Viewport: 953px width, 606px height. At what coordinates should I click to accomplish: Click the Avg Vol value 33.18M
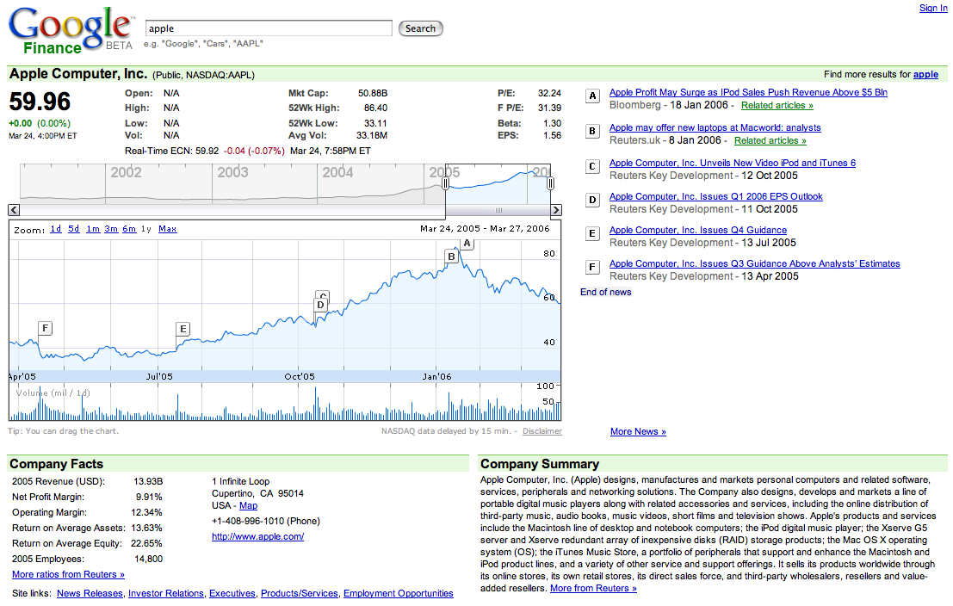[x=372, y=135]
